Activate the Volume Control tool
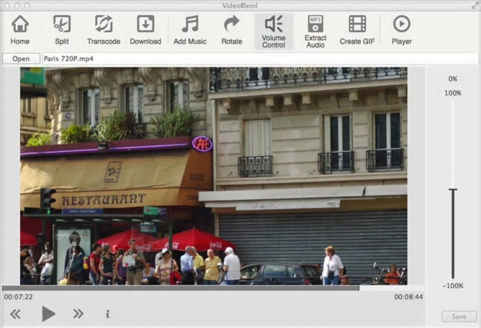 pyautogui.click(x=274, y=31)
